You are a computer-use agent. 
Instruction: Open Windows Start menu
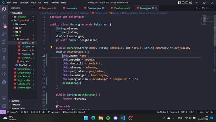click(86, 118)
